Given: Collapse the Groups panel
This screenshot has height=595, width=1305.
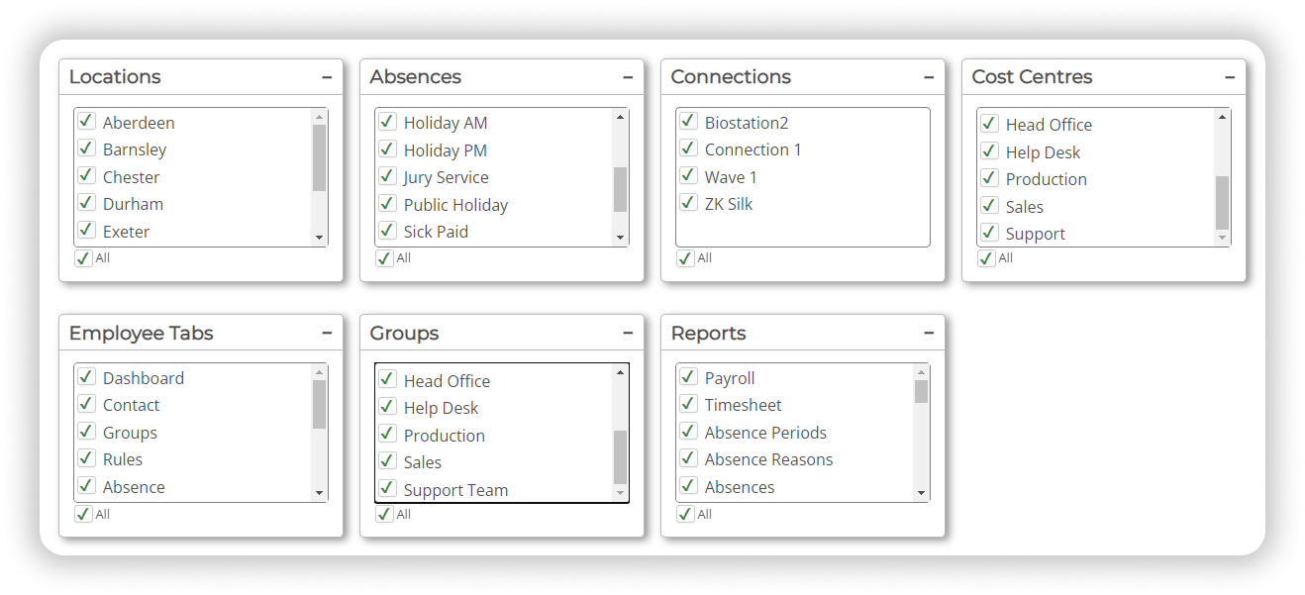Looking at the screenshot, I should point(627,333).
